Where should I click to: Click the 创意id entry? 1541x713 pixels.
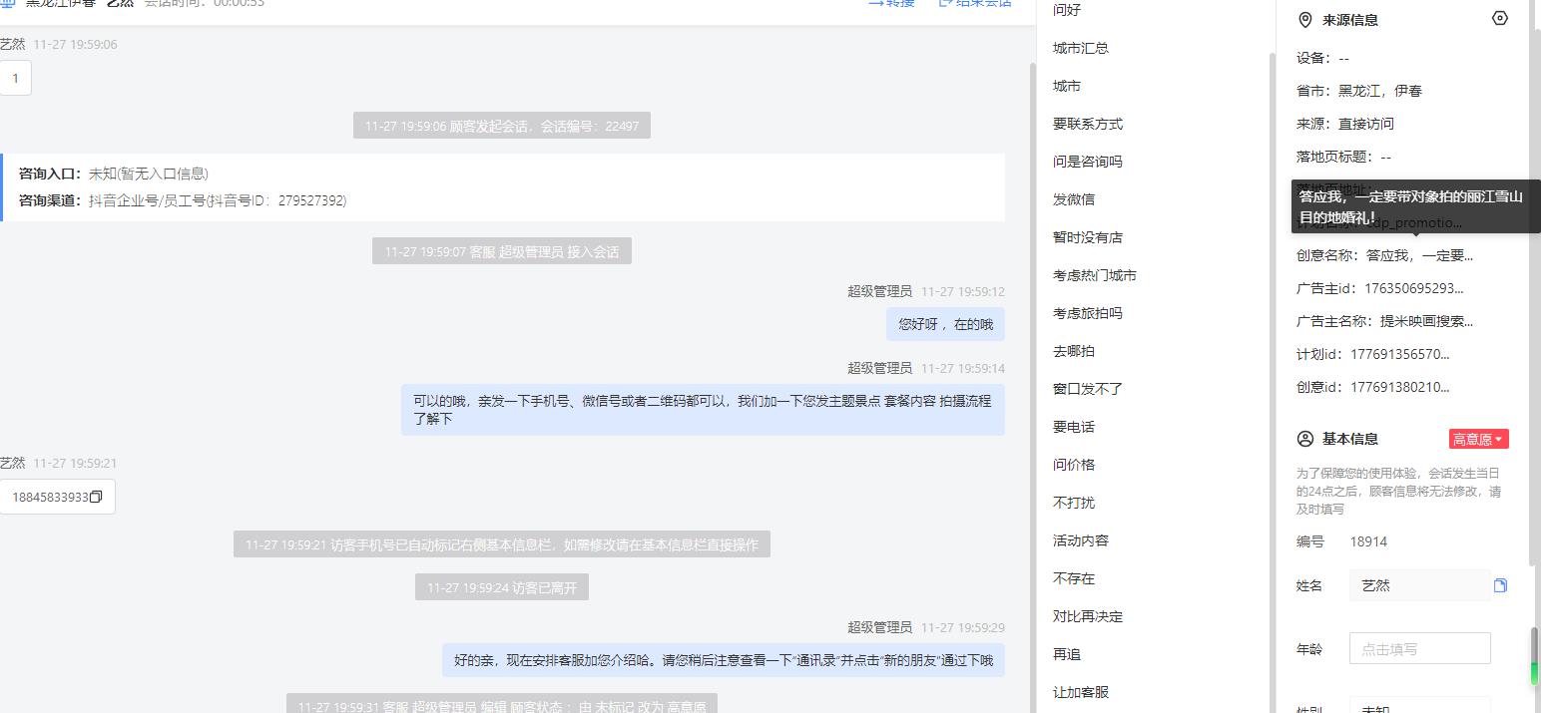(x=1373, y=387)
